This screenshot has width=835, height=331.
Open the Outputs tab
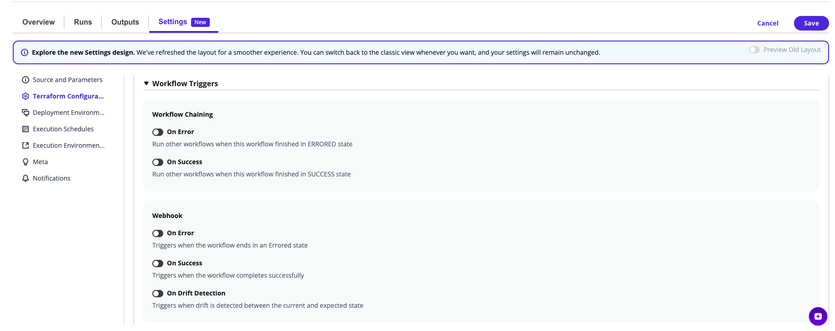pos(124,22)
